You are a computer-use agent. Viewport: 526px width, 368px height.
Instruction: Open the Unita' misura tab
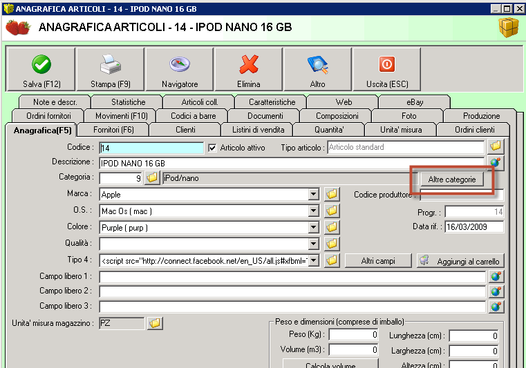401,130
